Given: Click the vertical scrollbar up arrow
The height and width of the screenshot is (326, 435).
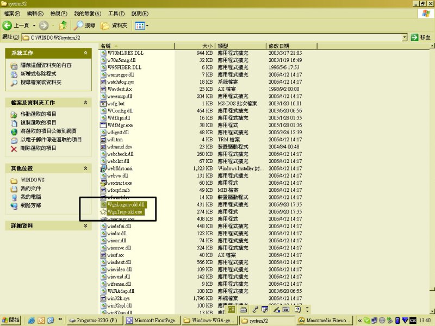Looking at the screenshot, I should click(x=432, y=46).
